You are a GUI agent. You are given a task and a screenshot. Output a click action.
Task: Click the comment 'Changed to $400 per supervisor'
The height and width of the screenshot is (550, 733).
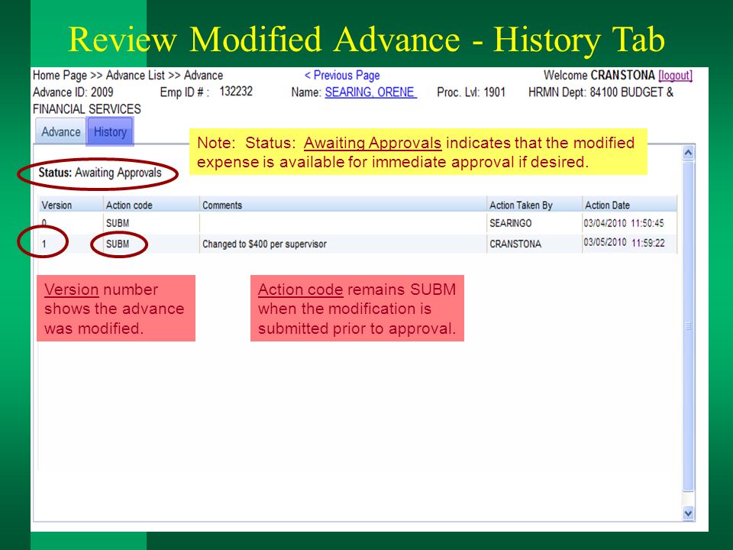(x=264, y=244)
